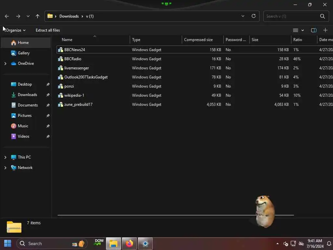Show hidden system tray icons
The height and width of the screenshot is (250, 333).
pyautogui.click(x=277, y=243)
